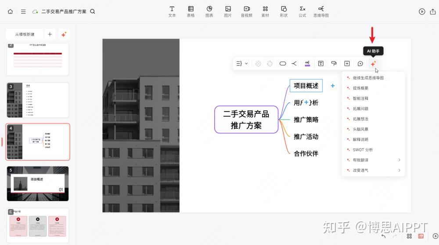Viewport: 439px width, 245px height.
Task: Select the 项目概述 mind map node
Action: pyautogui.click(x=306, y=86)
